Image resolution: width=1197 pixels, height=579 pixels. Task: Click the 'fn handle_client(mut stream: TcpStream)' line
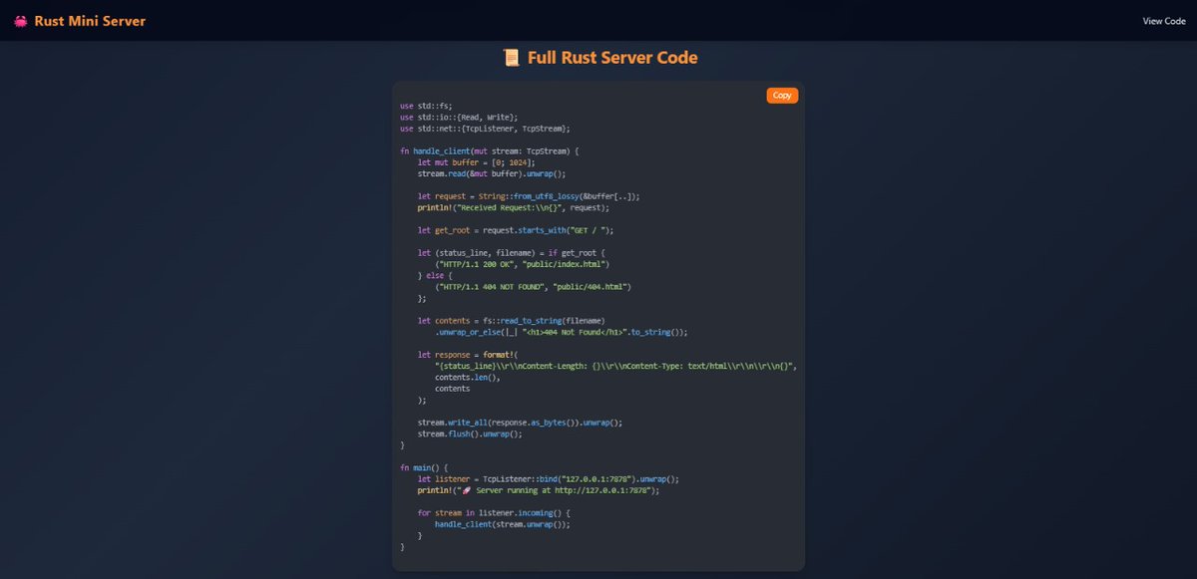[x=490, y=151]
